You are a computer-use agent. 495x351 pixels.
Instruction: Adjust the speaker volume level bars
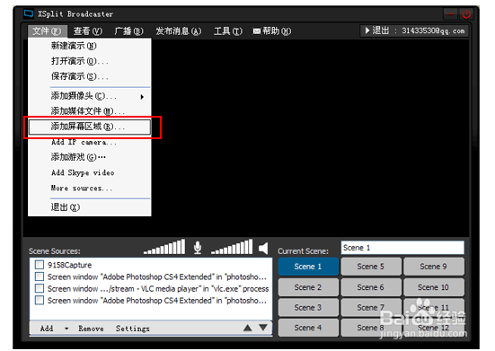[x=232, y=247]
